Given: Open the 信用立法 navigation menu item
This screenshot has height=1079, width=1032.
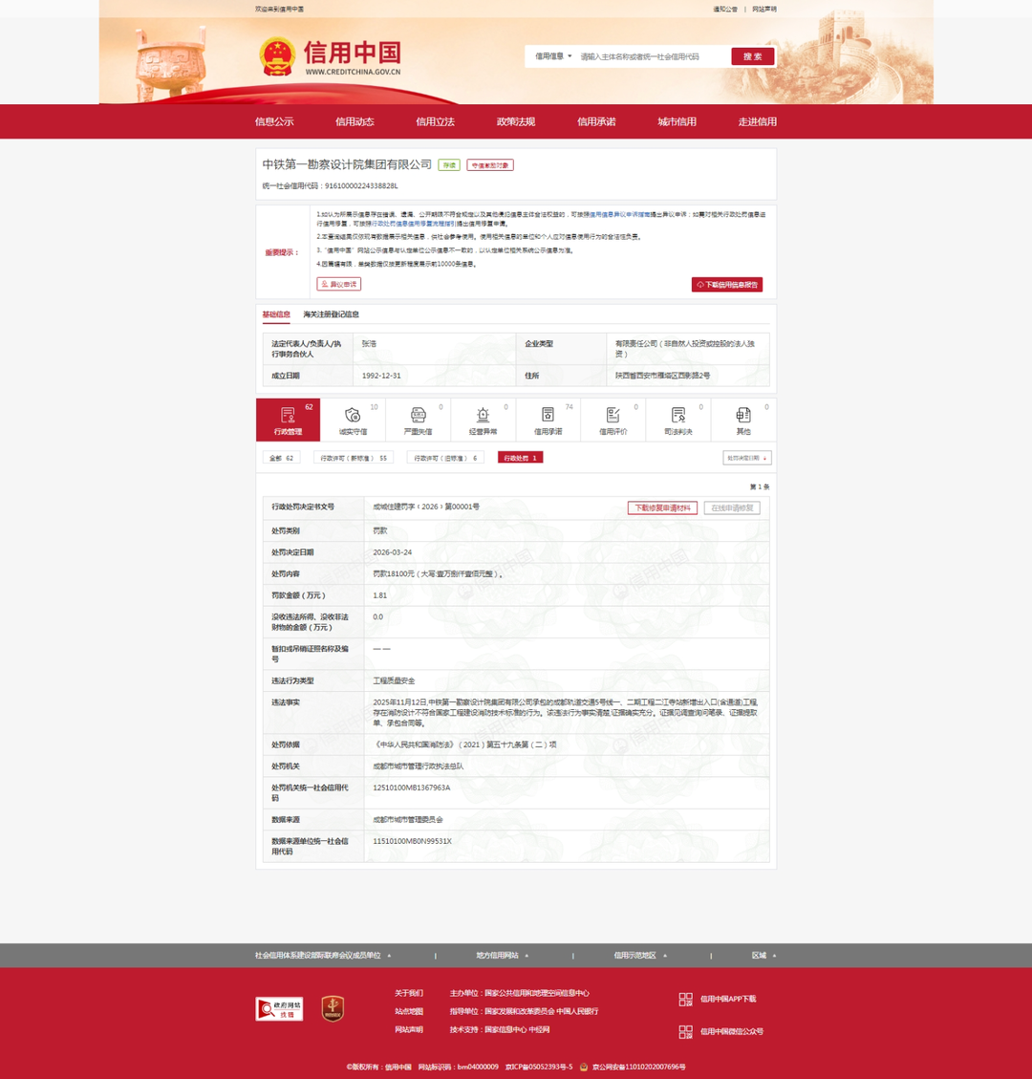Looking at the screenshot, I should pos(435,121).
